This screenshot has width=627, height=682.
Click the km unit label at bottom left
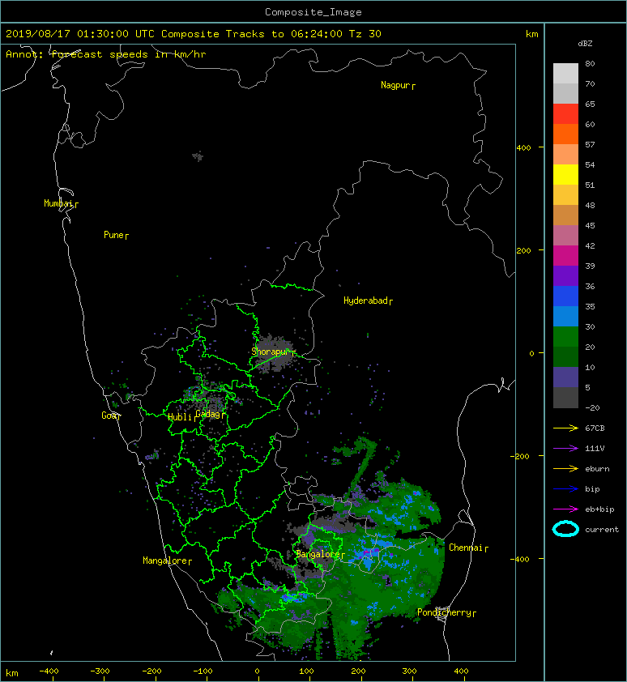pyautogui.click(x=12, y=673)
